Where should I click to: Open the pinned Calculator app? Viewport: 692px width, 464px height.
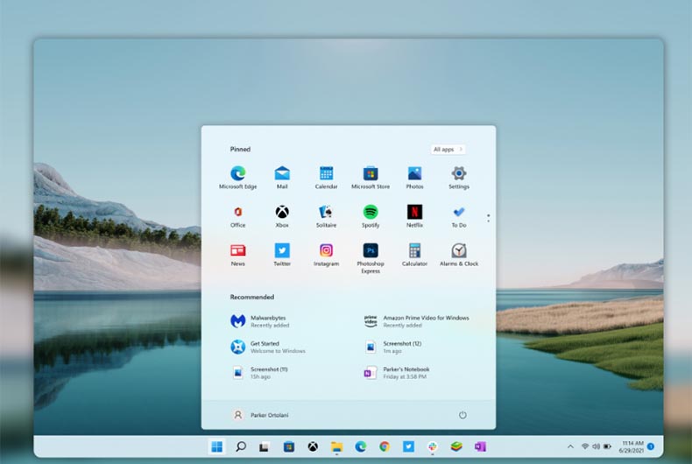414,255
